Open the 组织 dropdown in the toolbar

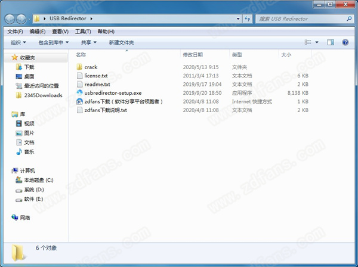18,42
